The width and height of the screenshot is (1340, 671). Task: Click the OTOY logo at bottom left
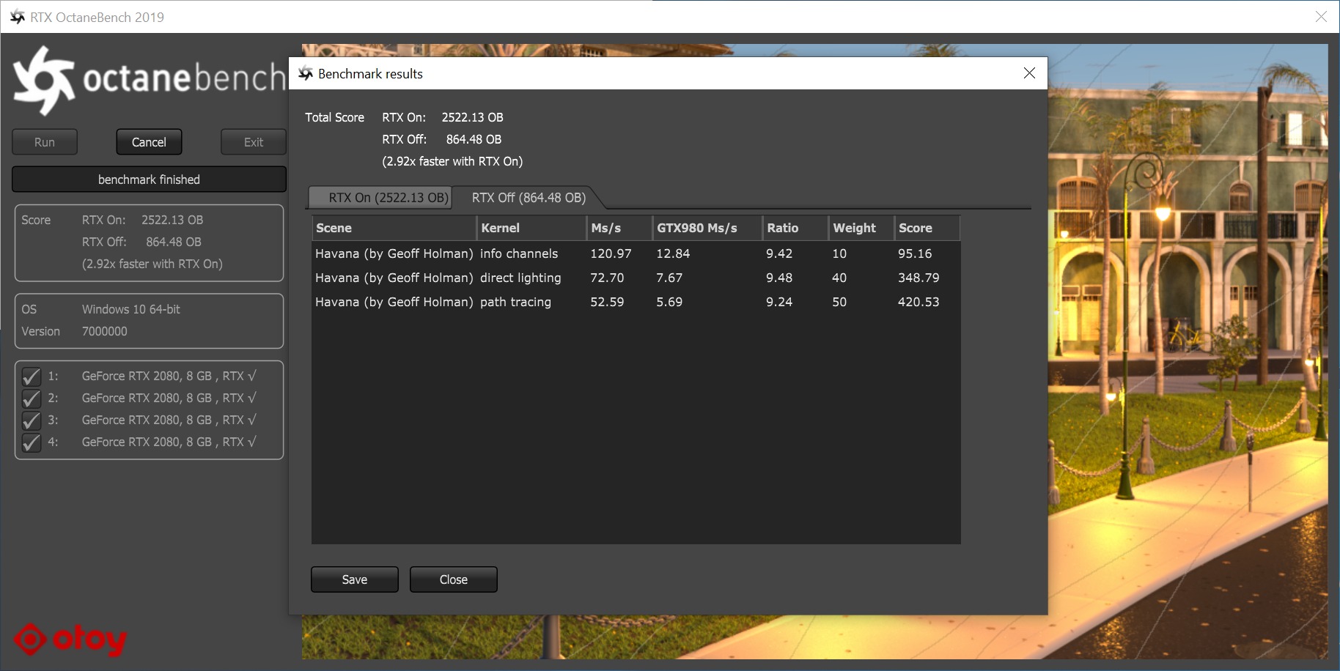pyautogui.click(x=70, y=640)
